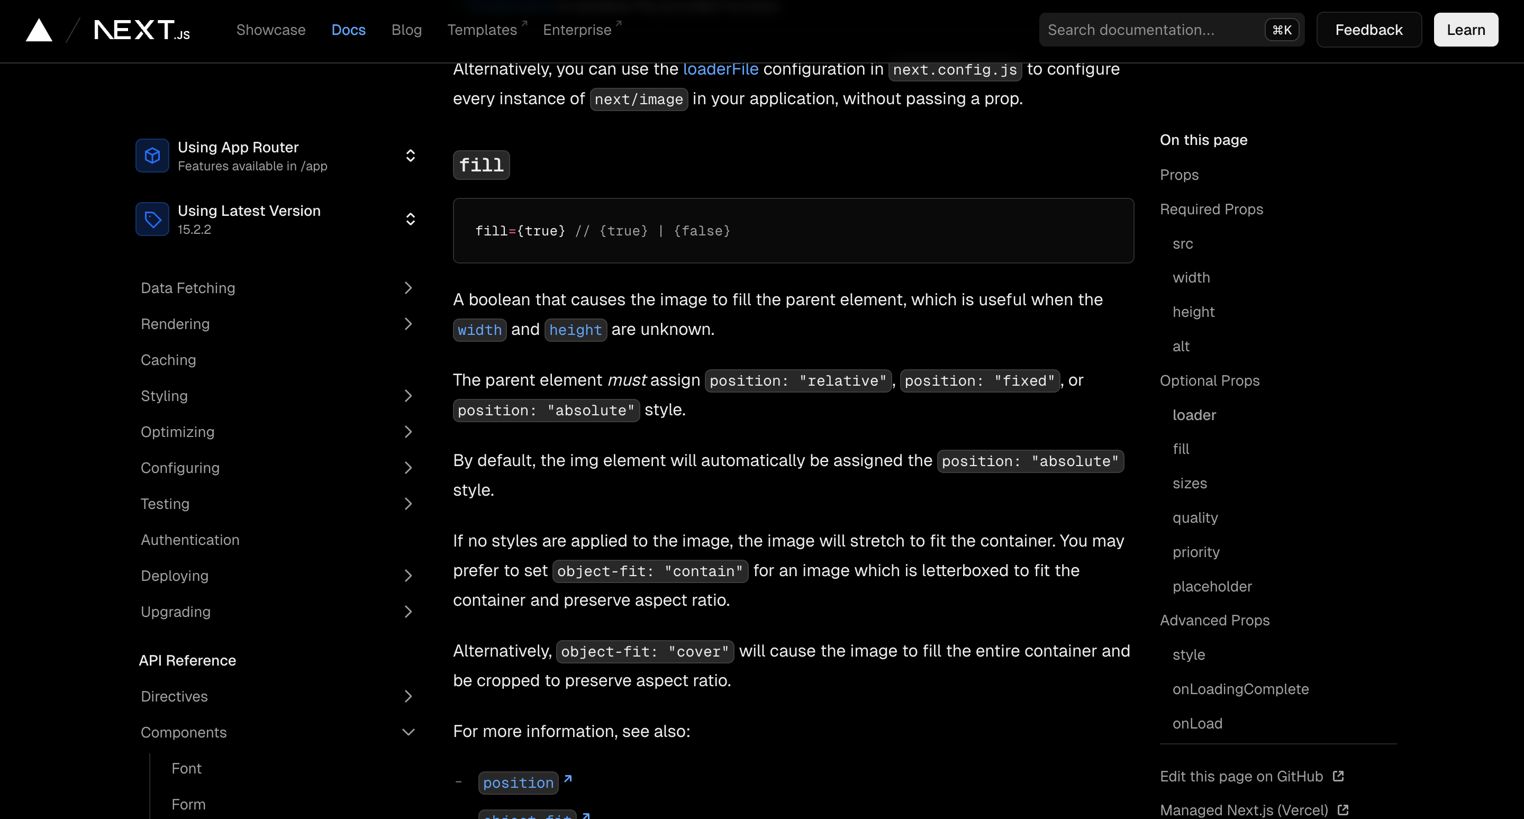Open the Using App Router switcher
The width and height of the screenshot is (1524, 819).
pos(410,156)
